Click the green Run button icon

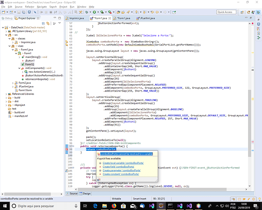[94, 12]
